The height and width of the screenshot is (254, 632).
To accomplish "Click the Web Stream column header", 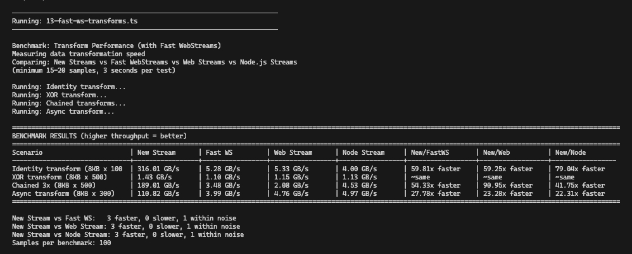I will point(293,153).
